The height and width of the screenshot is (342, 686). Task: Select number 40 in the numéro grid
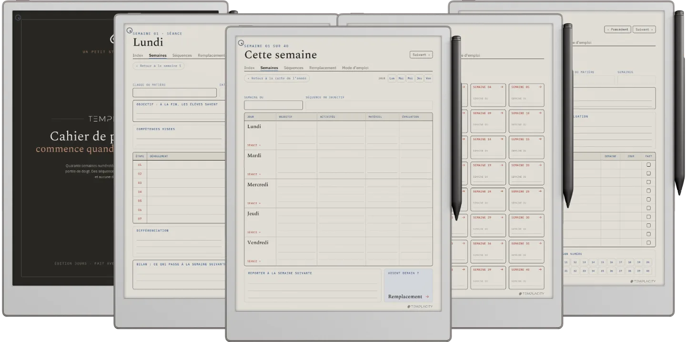coord(647,271)
